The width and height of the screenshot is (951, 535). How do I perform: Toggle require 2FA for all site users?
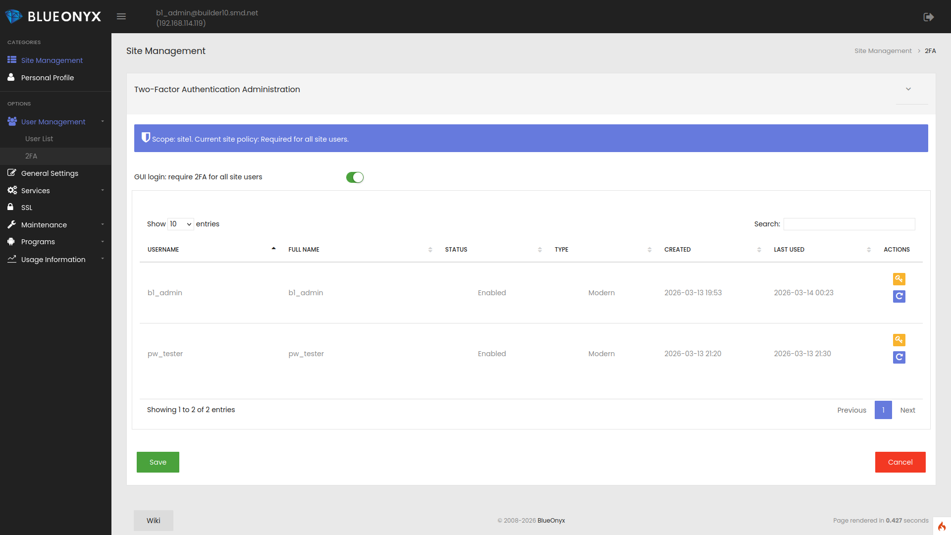point(355,177)
